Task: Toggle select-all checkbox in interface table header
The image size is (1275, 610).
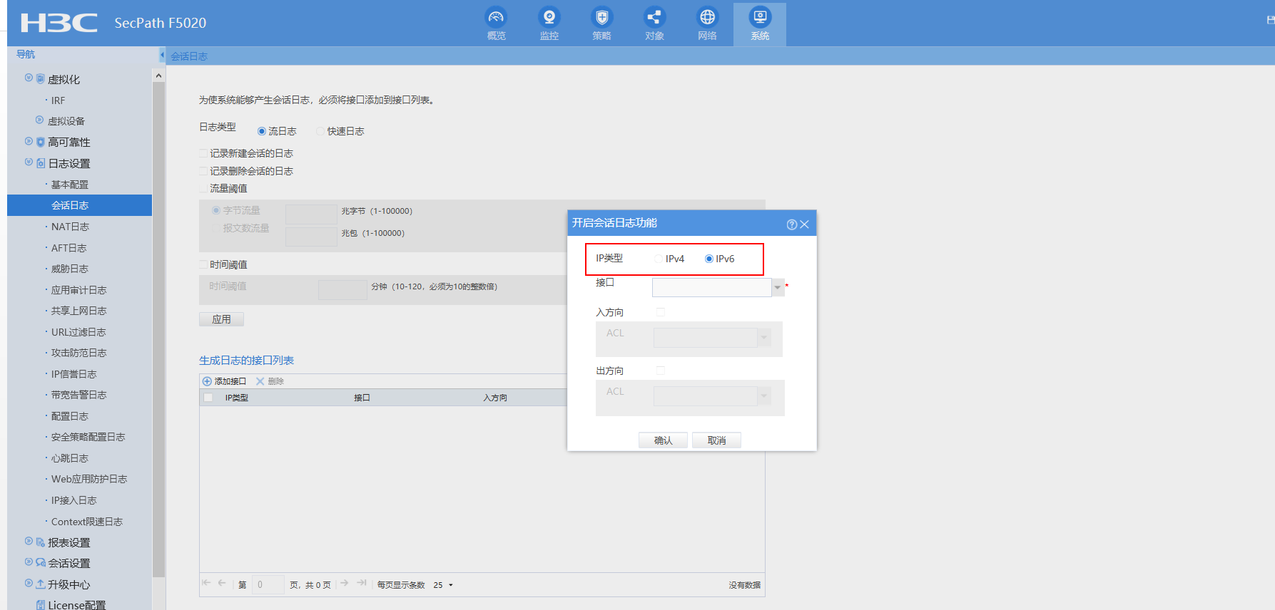Action: click(208, 398)
